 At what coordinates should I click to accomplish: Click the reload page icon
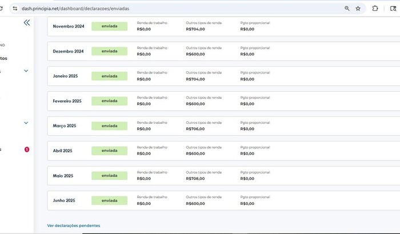click(1, 9)
